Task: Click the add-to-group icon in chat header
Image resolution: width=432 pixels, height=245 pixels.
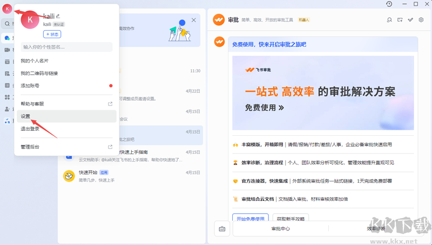Action: [x=400, y=20]
